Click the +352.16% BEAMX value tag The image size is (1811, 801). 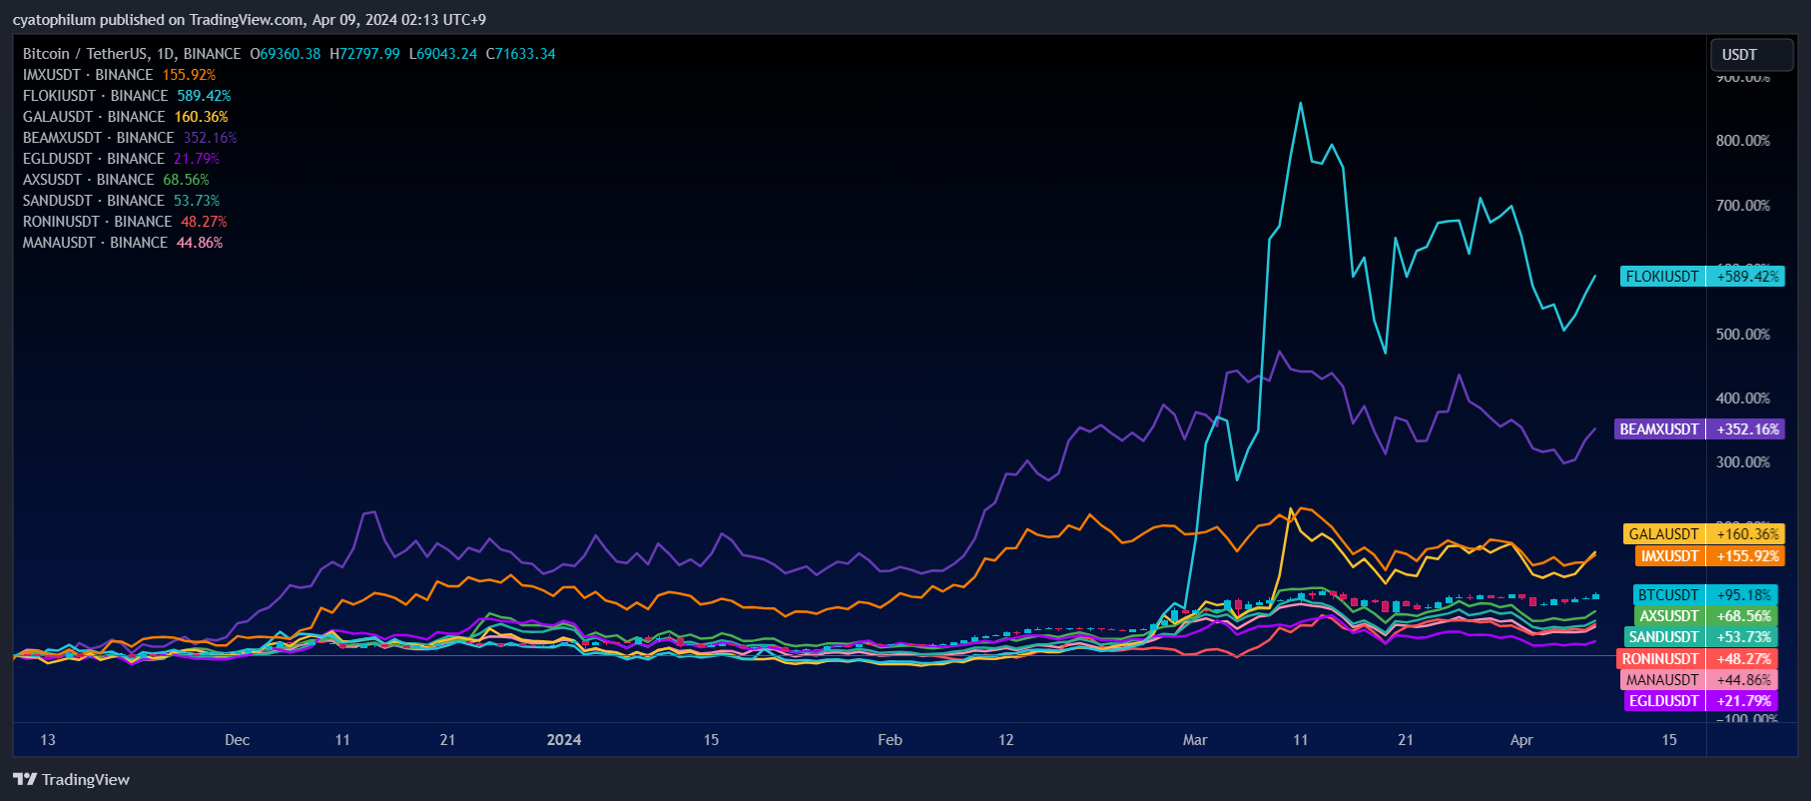[1747, 429]
